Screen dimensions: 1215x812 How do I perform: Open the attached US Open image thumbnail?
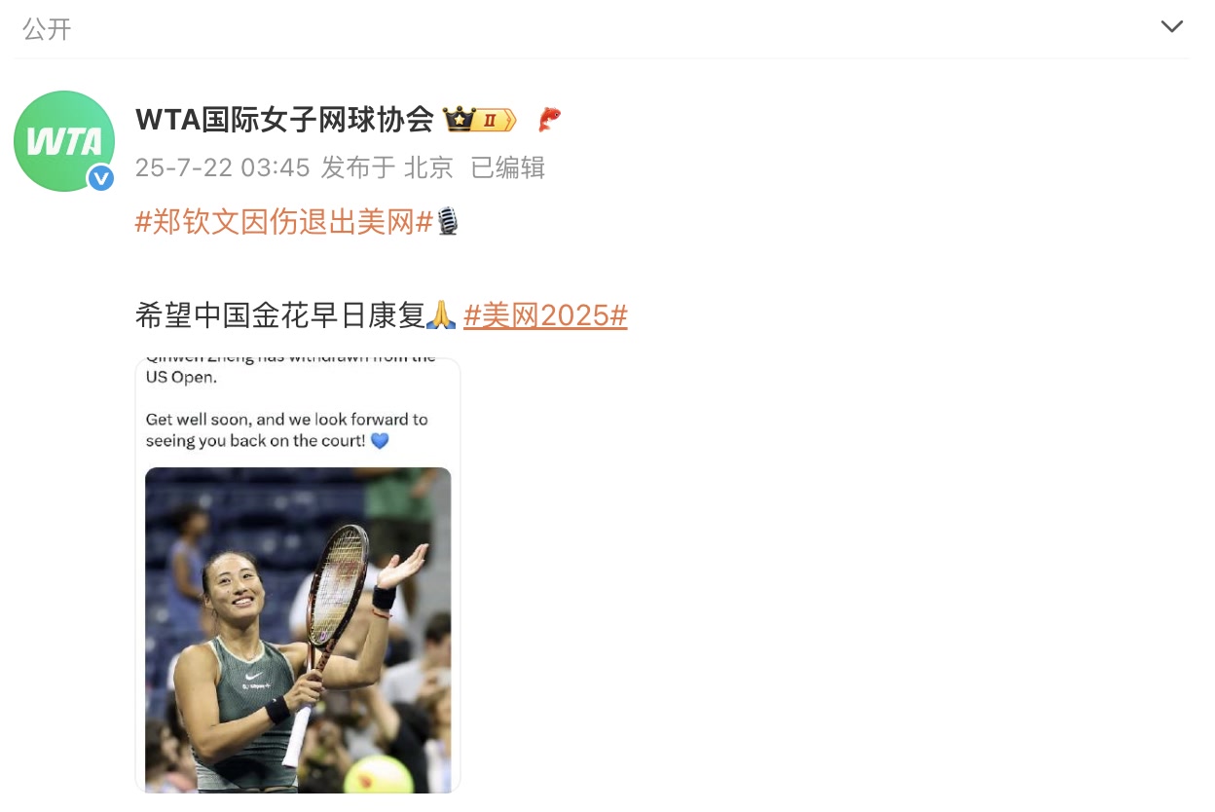click(x=297, y=574)
